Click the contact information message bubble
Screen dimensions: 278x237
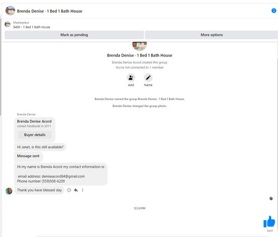[61, 174]
